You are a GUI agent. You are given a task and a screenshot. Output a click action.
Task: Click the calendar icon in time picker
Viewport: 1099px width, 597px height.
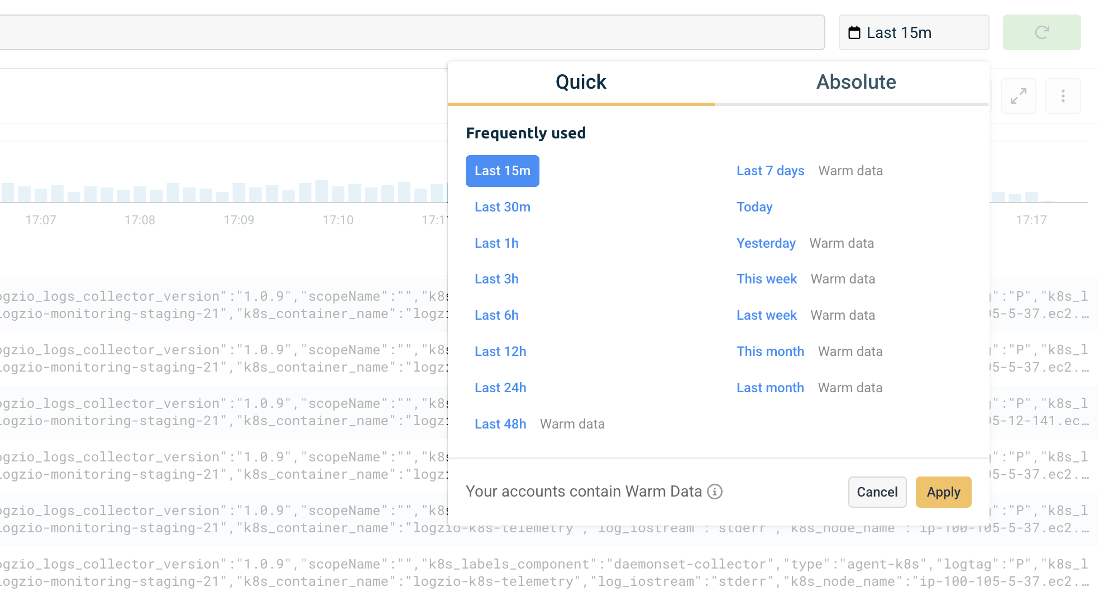pos(854,33)
